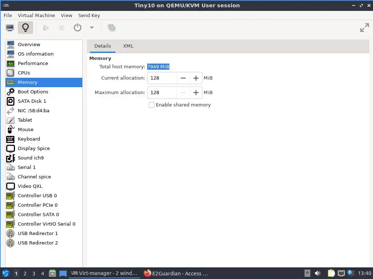This screenshot has width=373, height=279.
Task: Open volume control in system tray
Action: pos(317,273)
